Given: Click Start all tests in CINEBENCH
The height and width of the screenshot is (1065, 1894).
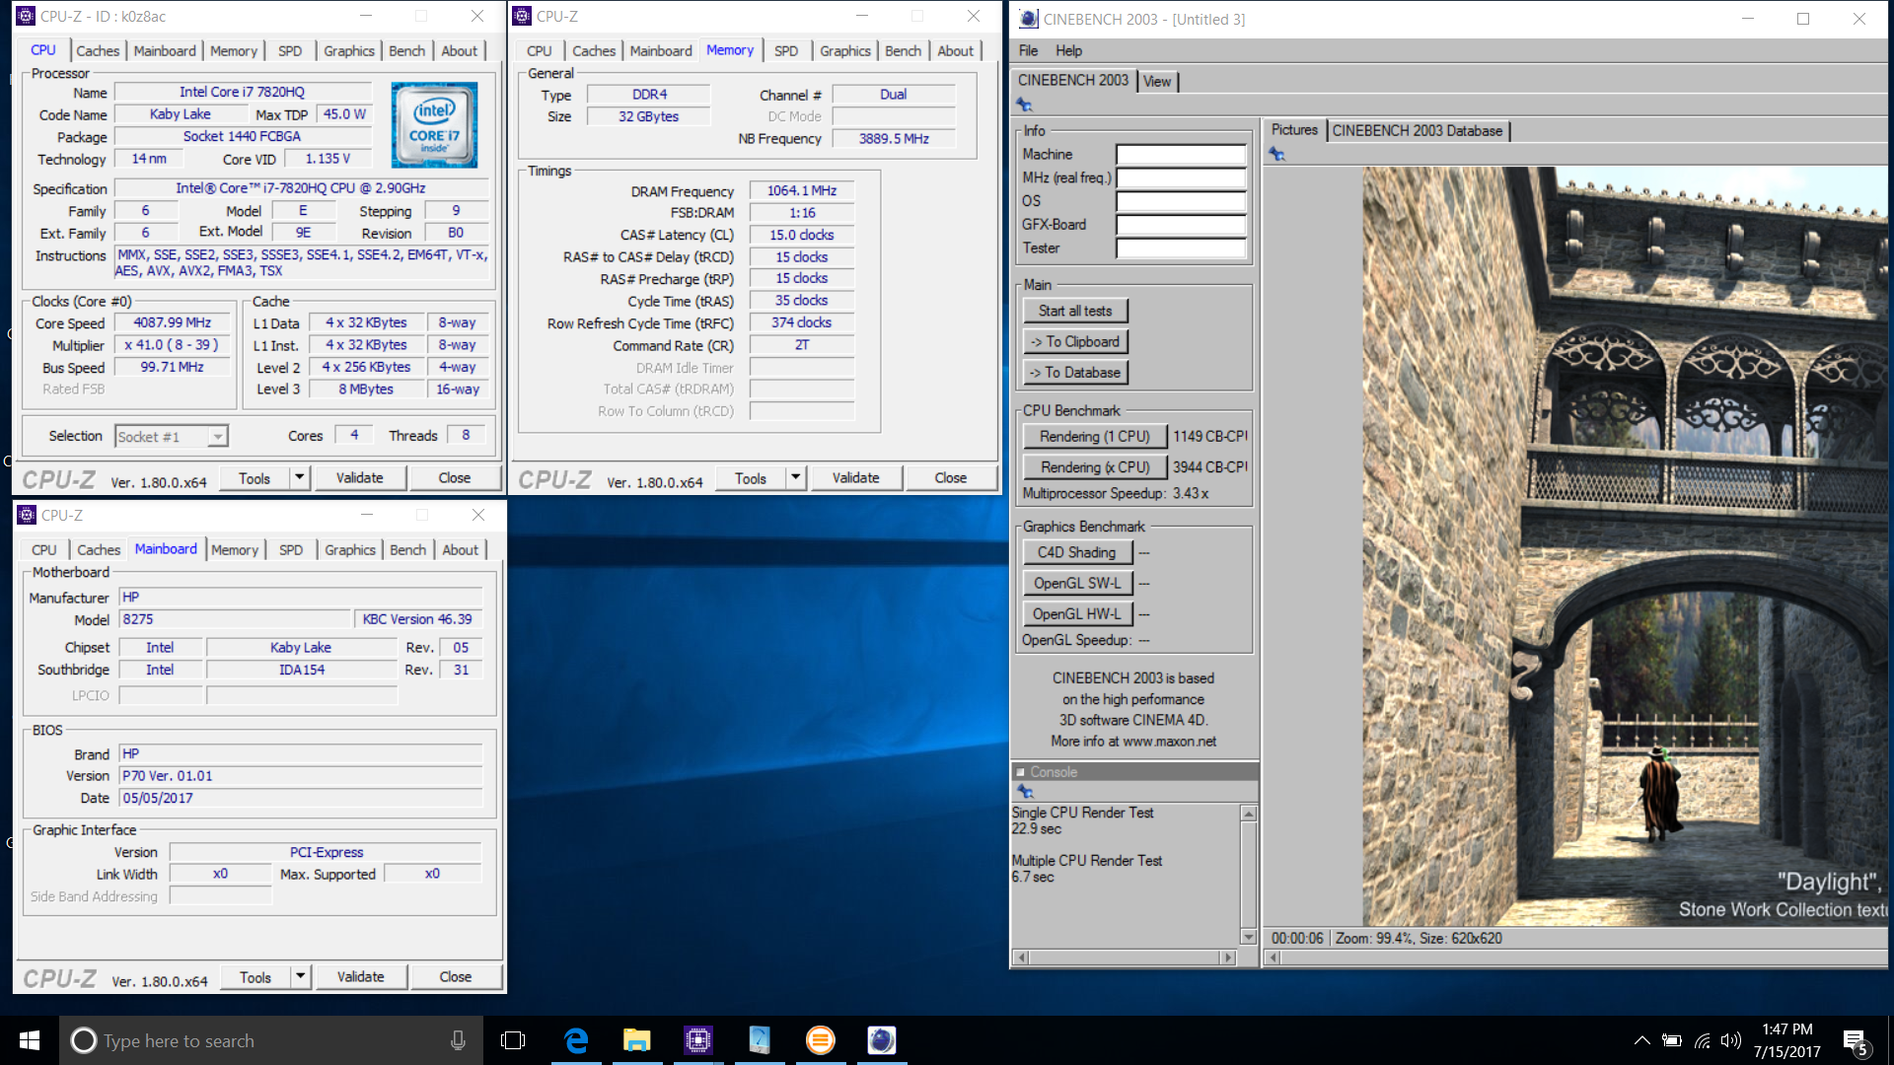Looking at the screenshot, I should coord(1075,311).
